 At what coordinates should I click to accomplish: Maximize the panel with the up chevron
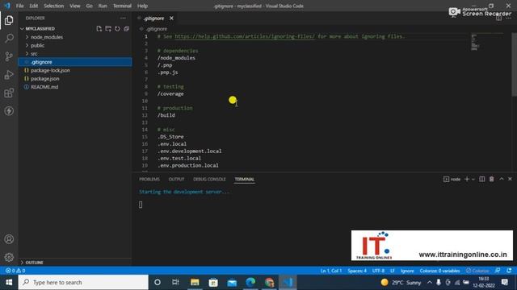(501, 179)
